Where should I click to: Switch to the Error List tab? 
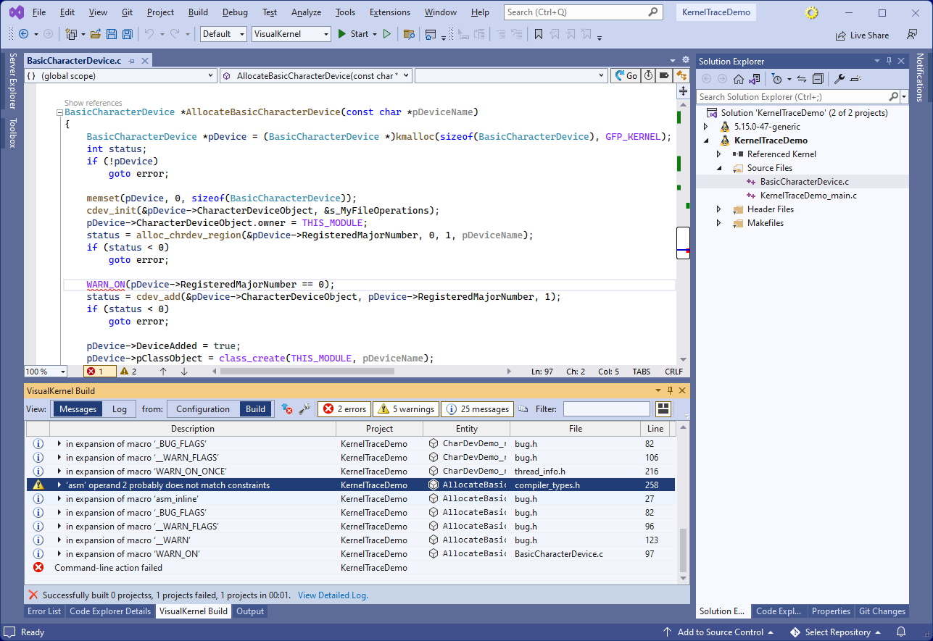point(44,611)
